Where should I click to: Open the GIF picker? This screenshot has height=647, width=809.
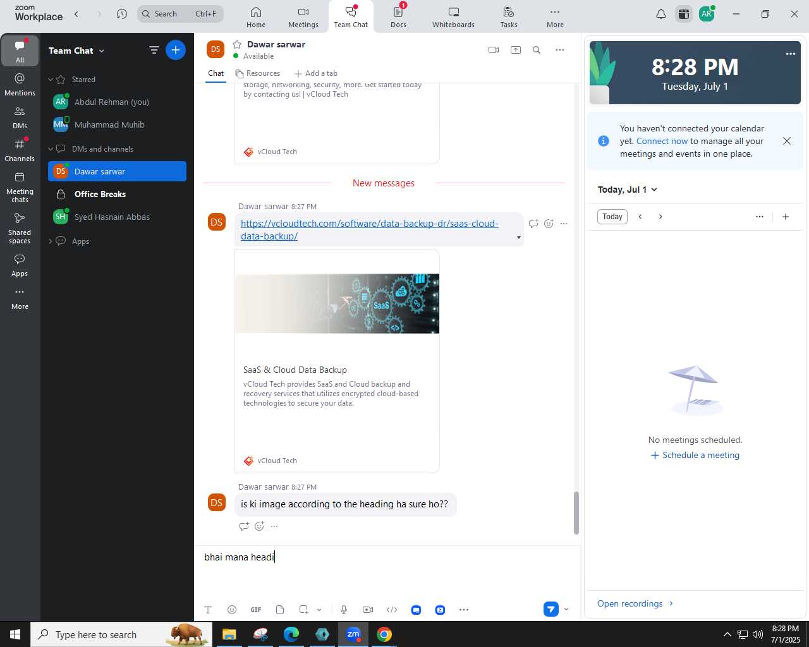tap(256, 610)
